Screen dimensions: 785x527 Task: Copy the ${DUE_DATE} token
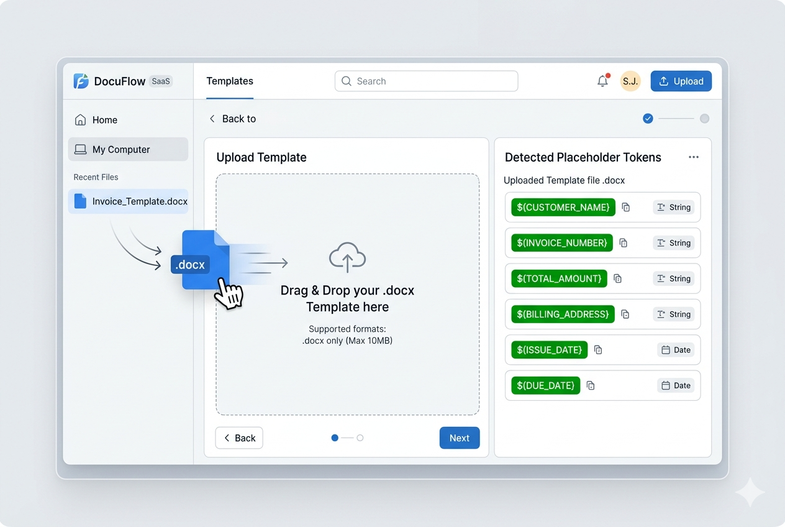(x=591, y=385)
